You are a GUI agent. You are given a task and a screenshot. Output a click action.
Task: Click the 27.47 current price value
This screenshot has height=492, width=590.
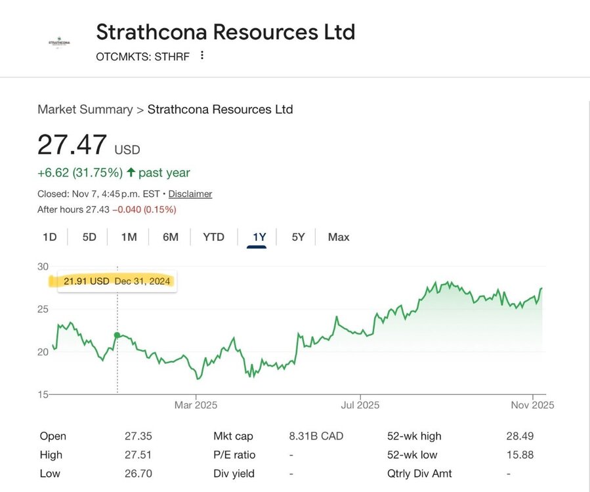pyautogui.click(x=72, y=145)
